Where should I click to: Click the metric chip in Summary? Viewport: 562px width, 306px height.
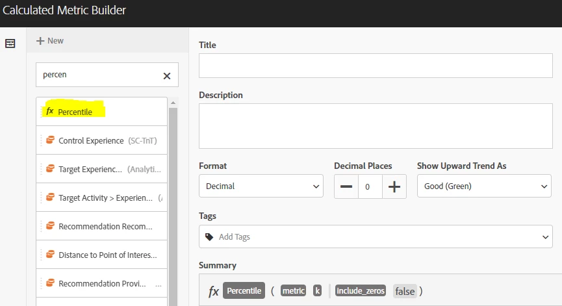[x=294, y=290]
